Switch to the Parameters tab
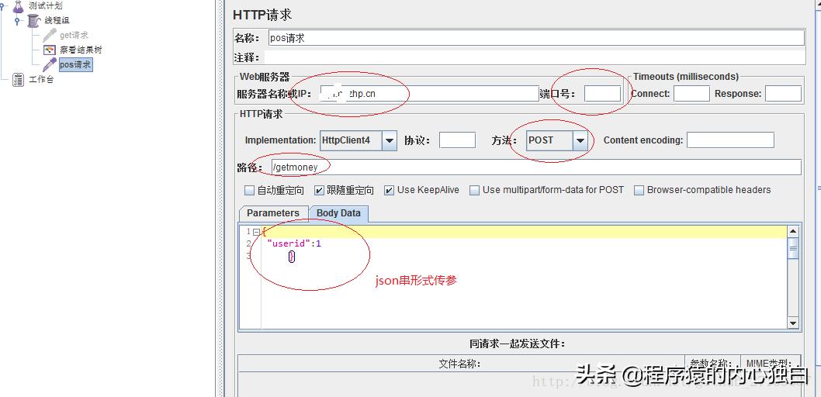Viewport: 821px width, 397px height. (273, 213)
